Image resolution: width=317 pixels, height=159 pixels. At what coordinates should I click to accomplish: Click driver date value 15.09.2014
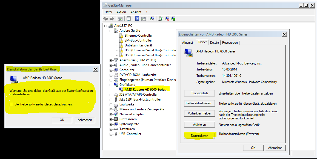click(229, 69)
